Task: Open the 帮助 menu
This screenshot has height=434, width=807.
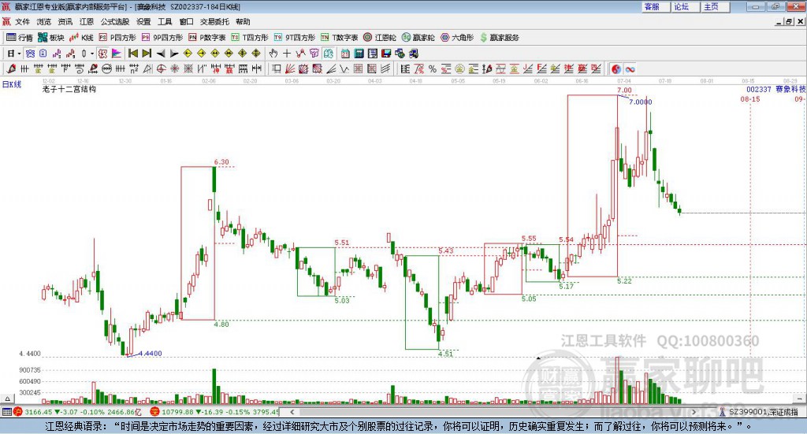Action: click(x=243, y=21)
